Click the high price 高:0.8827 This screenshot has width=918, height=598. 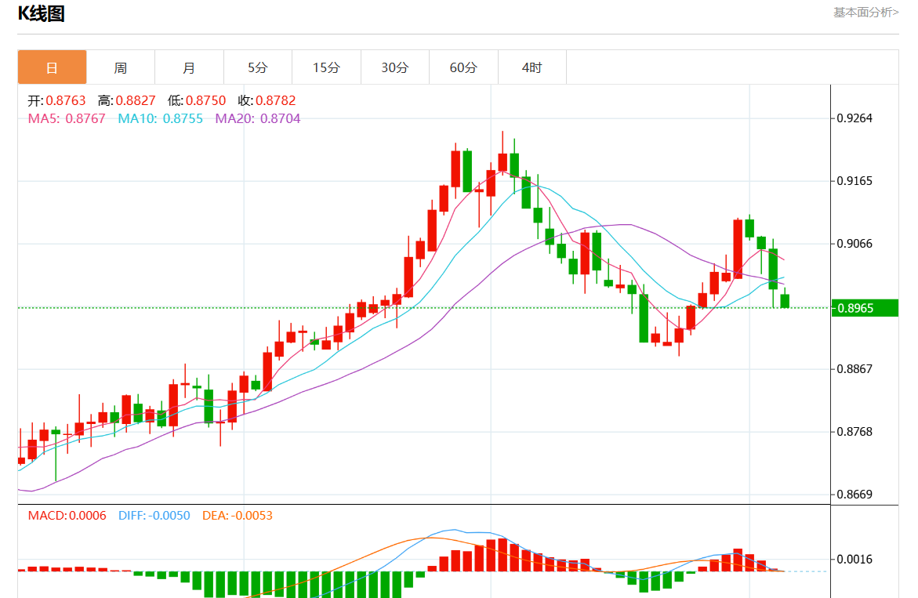point(126,100)
